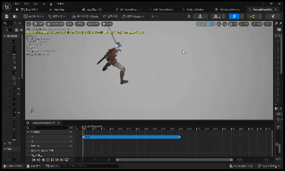Click the search magnifier in left panel
The image size is (285, 171).
click(7, 30)
